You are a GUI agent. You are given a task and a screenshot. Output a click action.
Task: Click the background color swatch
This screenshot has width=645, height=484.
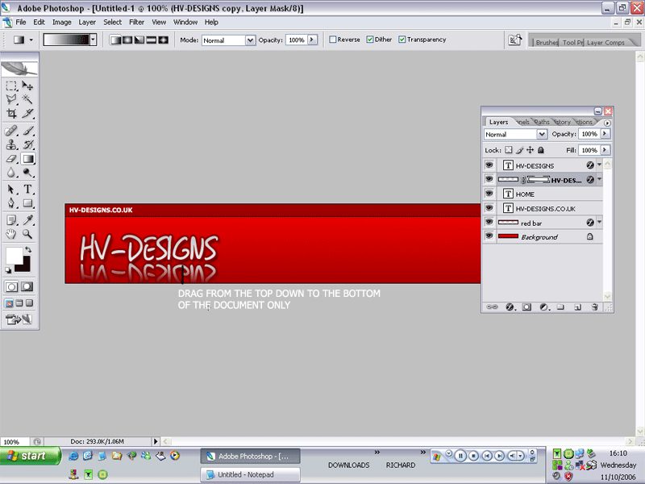pyautogui.click(x=26, y=267)
